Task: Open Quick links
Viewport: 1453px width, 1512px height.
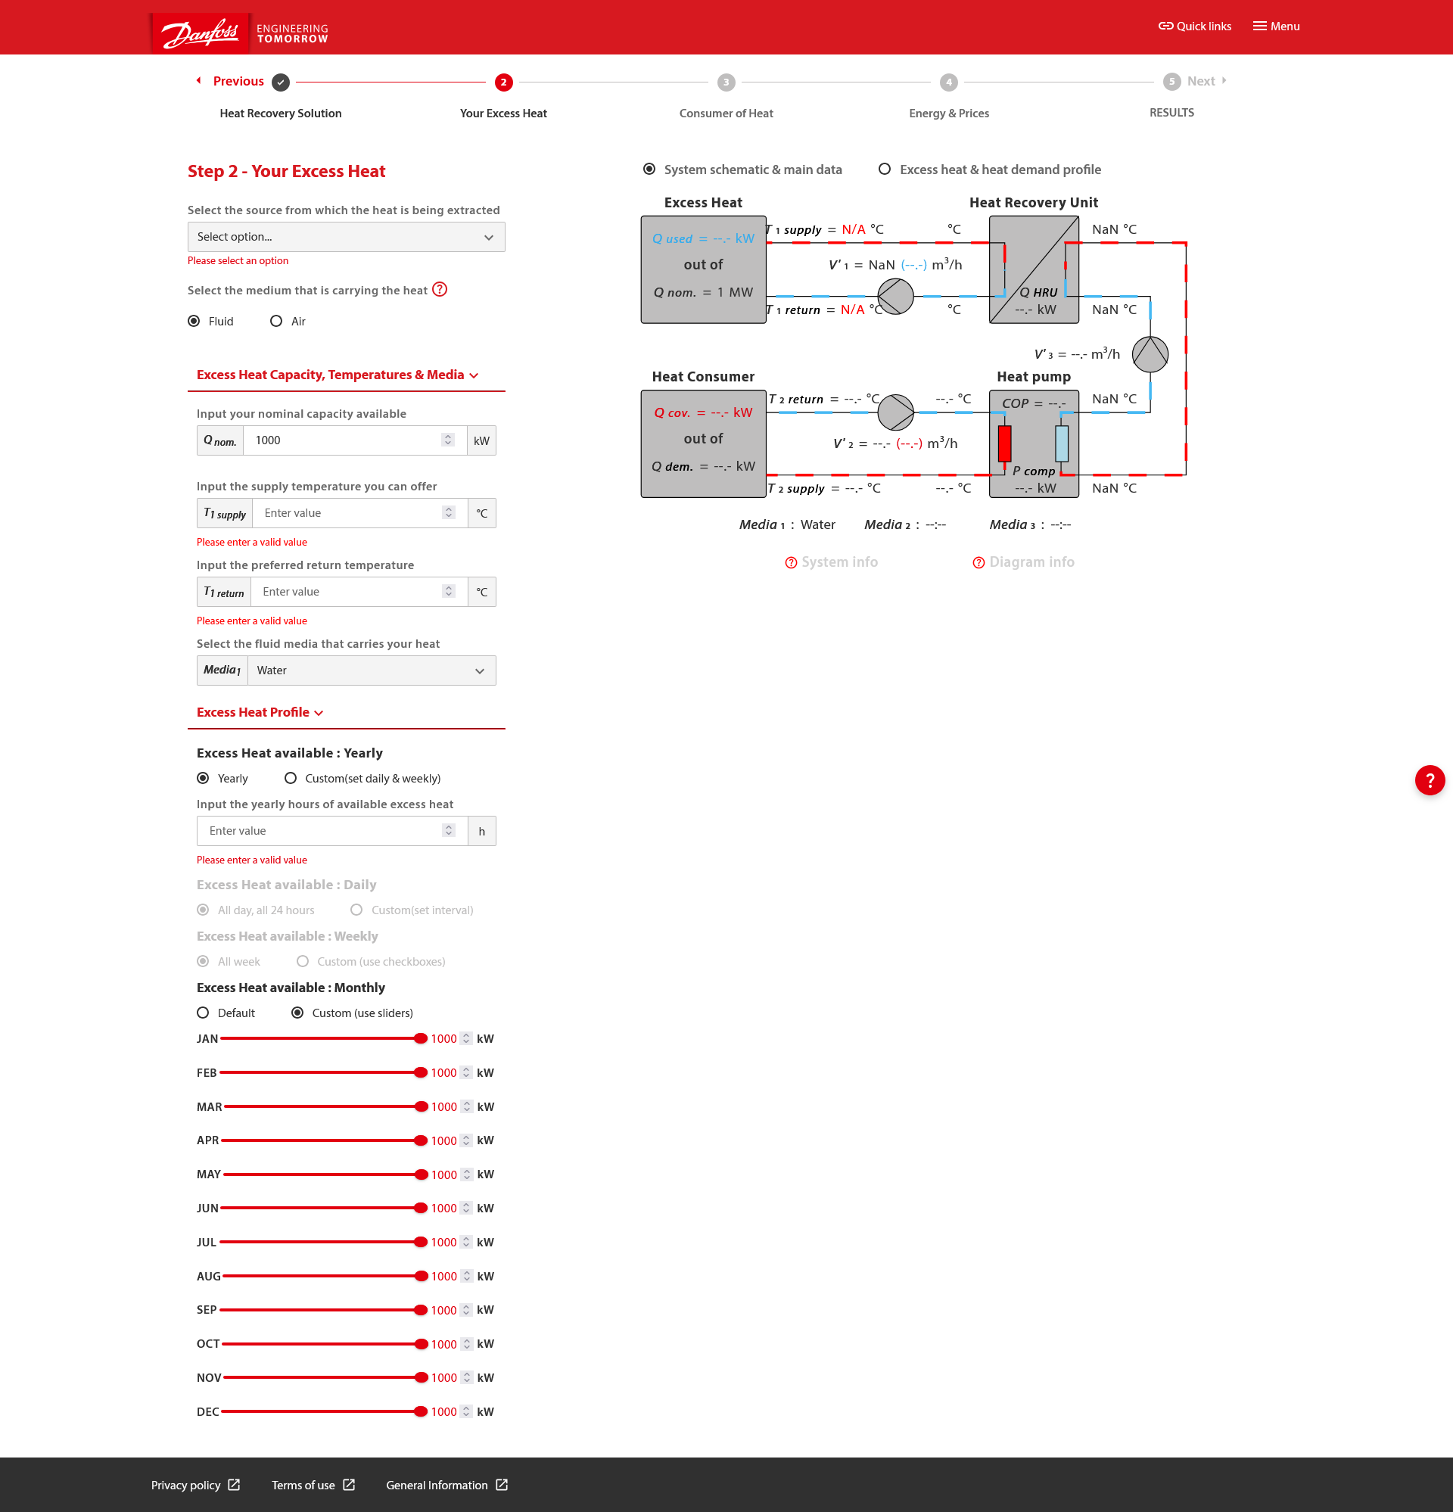Action: 1194,26
